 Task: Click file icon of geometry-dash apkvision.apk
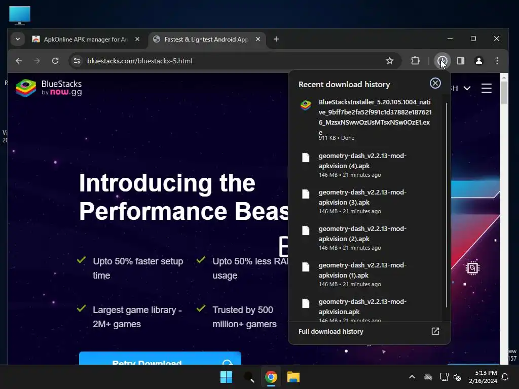(x=306, y=303)
